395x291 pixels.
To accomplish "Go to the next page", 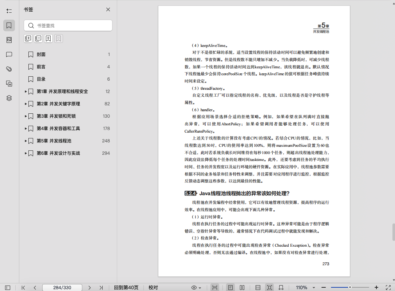I will click(x=90, y=287).
